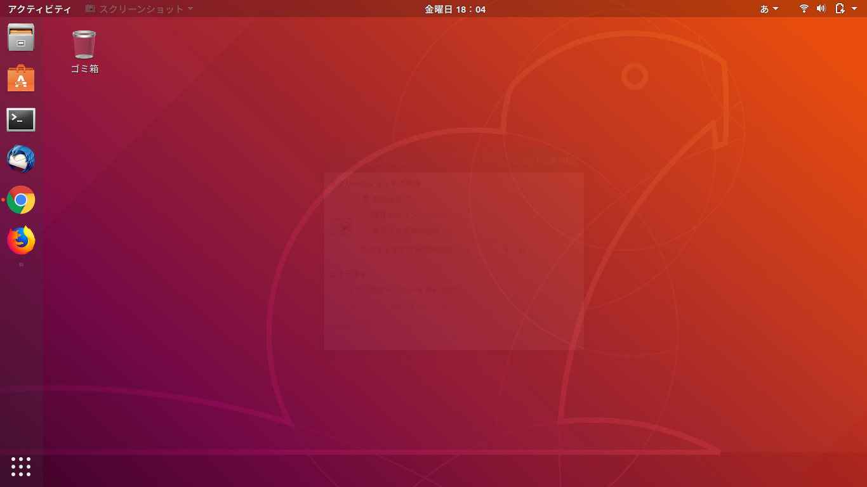The height and width of the screenshot is (487, 867).
Task: Click the volume speaker icon
Action: (x=821, y=9)
